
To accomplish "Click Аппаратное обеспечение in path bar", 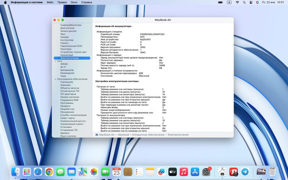I will [148, 134].
